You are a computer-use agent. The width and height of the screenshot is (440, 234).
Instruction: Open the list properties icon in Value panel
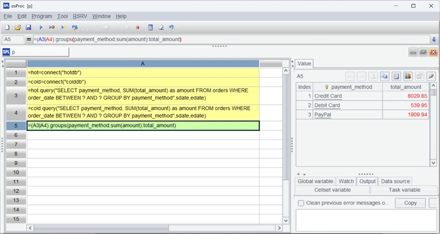[396, 76]
